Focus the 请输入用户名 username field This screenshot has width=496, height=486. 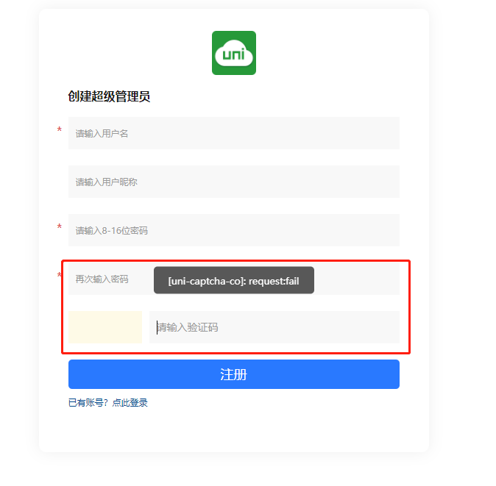tap(233, 133)
